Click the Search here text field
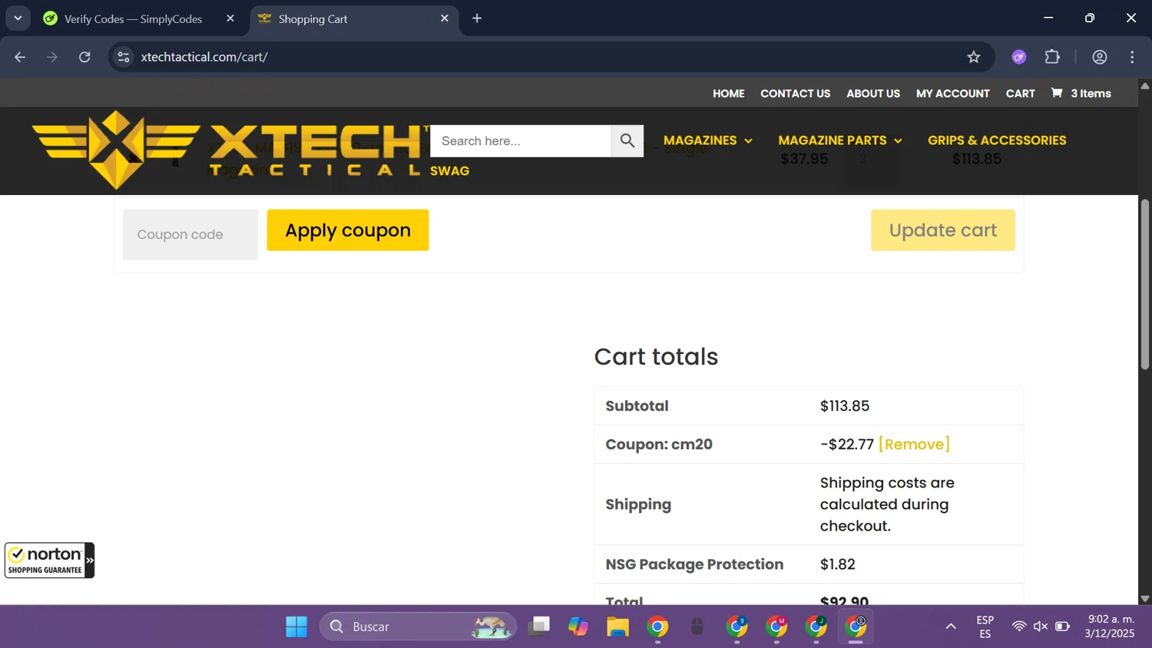The height and width of the screenshot is (648, 1152). 521,141
